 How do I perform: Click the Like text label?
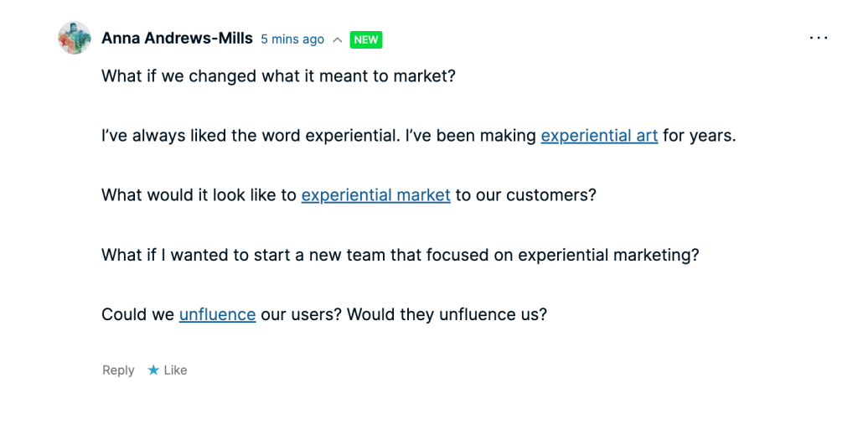(175, 370)
